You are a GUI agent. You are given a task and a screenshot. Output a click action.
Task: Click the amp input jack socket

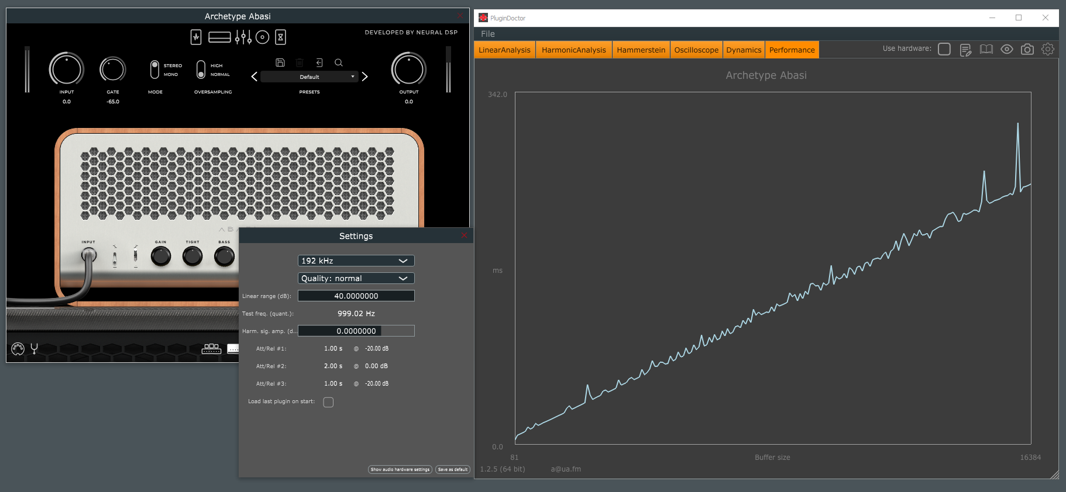[88, 254]
